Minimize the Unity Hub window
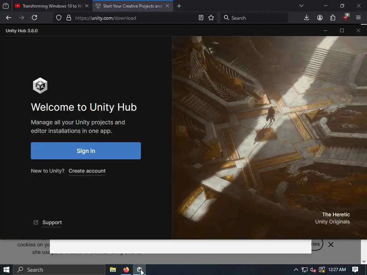This screenshot has height=275, width=367. 325,31
